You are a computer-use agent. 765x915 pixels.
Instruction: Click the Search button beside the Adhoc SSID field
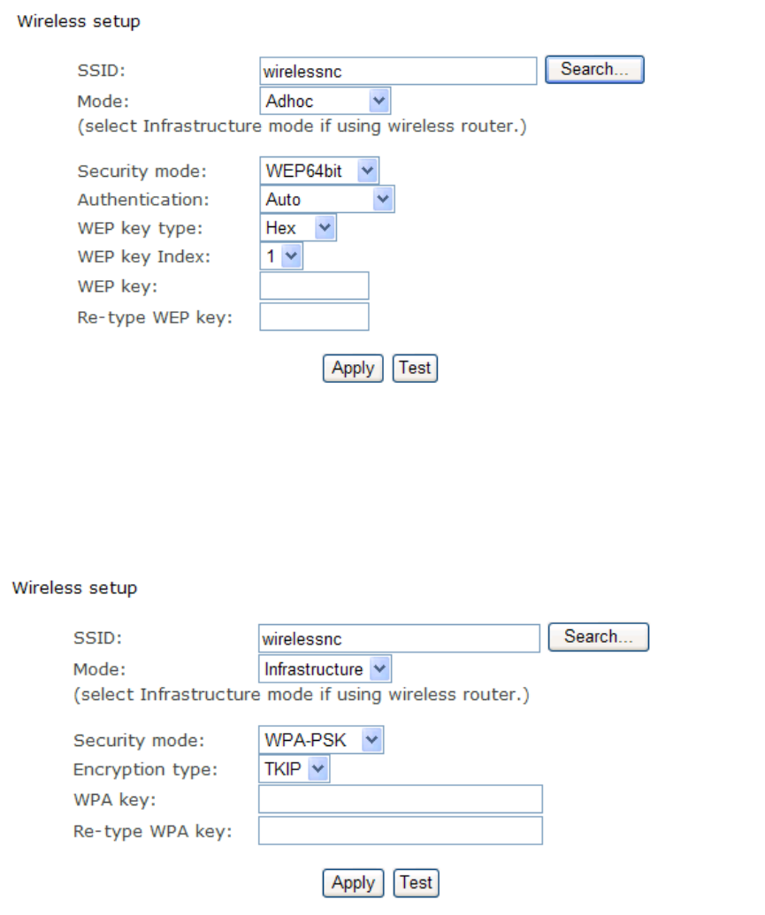594,70
